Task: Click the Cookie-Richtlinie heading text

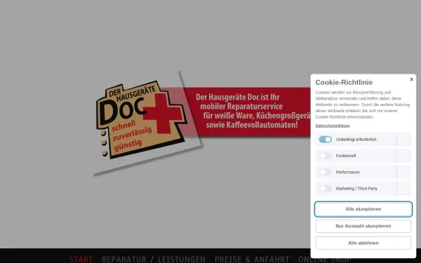Action: coord(344,82)
